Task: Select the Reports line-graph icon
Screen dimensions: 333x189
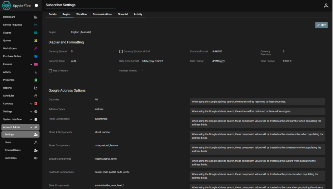Action: (x=36, y=88)
